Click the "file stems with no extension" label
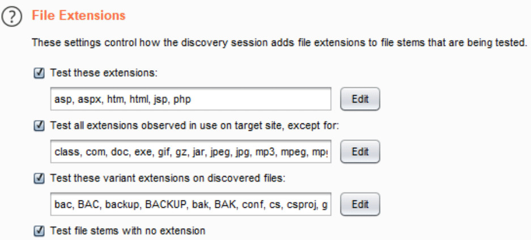 click(x=138, y=231)
